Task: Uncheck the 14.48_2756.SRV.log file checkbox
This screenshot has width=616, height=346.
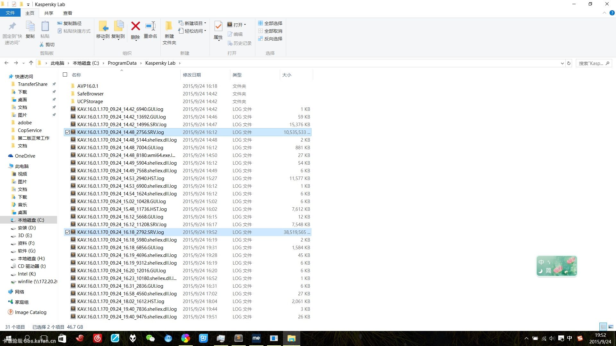Action: pos(67,132)
